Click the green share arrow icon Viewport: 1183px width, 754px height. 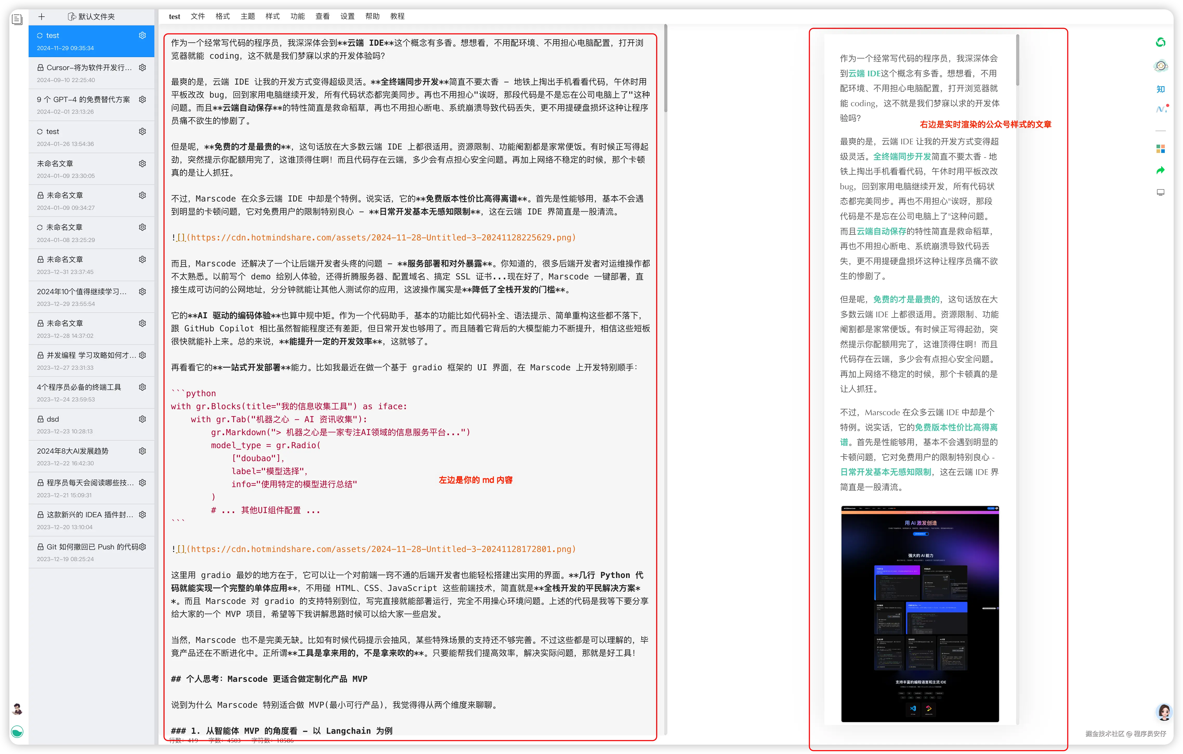[x=1160, y=170]
